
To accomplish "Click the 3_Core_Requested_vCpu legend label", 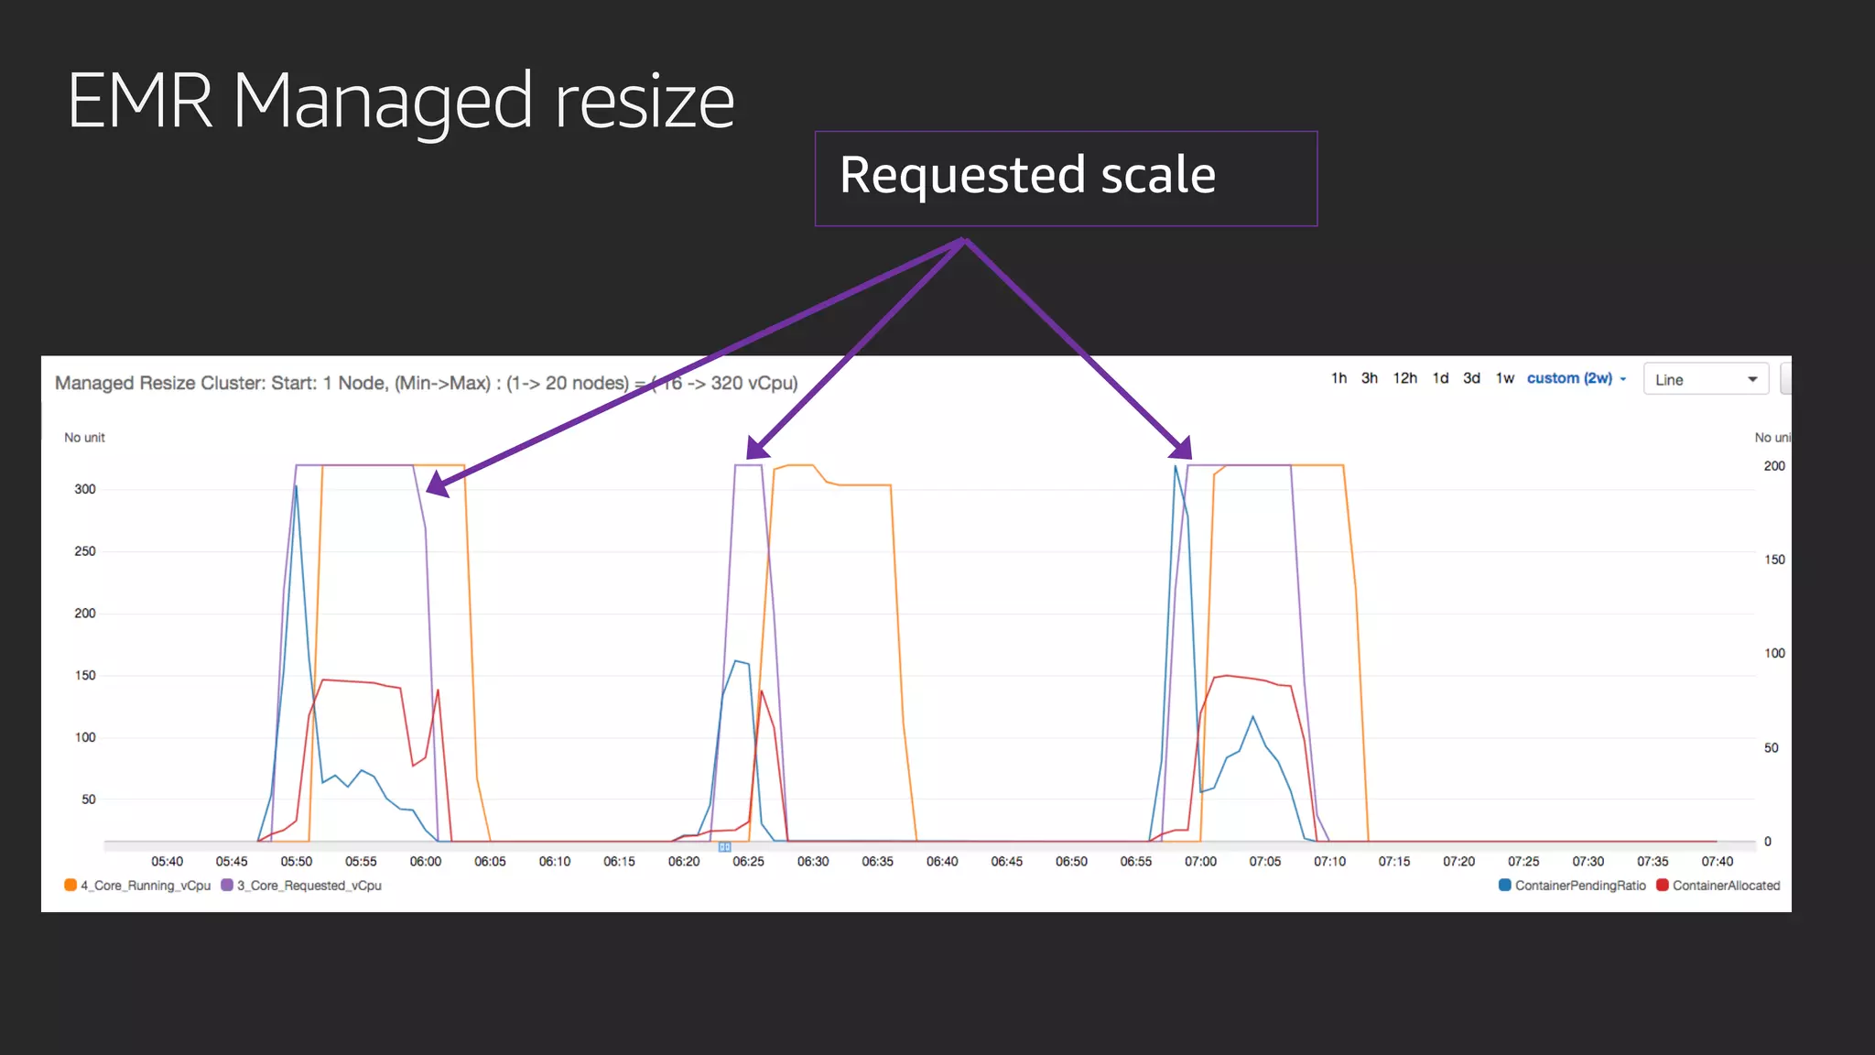I will pos(309,886).
